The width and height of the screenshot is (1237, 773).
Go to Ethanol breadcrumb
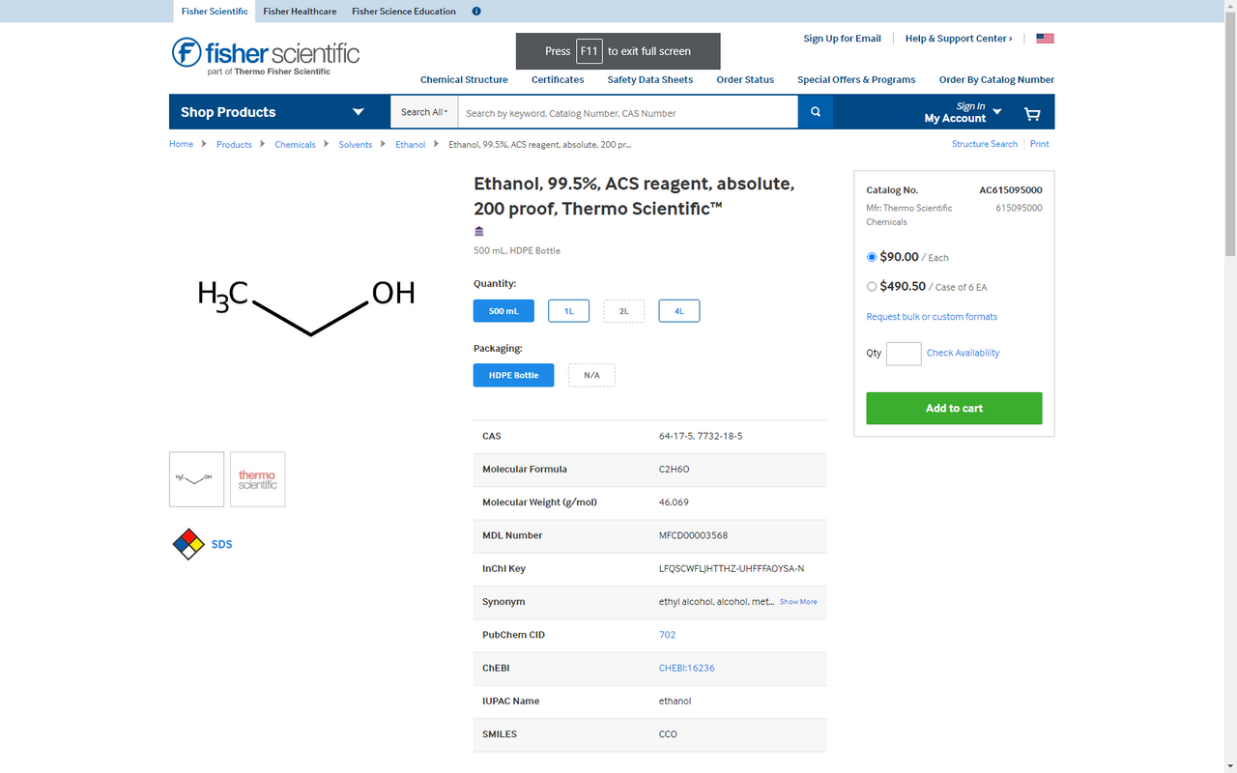(x=410, y=144)
